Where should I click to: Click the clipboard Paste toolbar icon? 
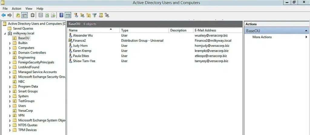coord(33,15)
